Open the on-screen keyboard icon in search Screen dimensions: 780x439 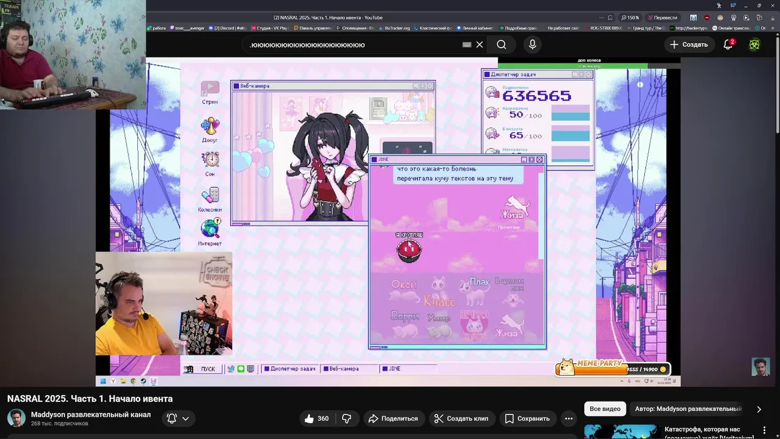click(467, 45)
